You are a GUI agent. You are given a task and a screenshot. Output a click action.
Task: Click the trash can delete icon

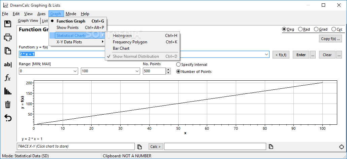click(8, 104)
